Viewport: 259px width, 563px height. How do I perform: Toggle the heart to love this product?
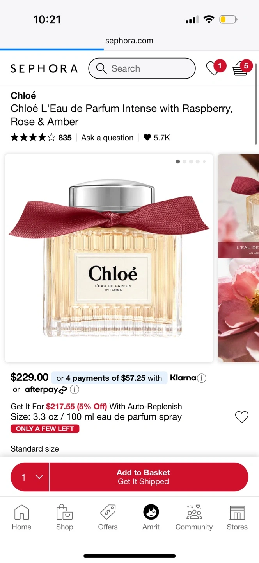(x=242, y=417)
